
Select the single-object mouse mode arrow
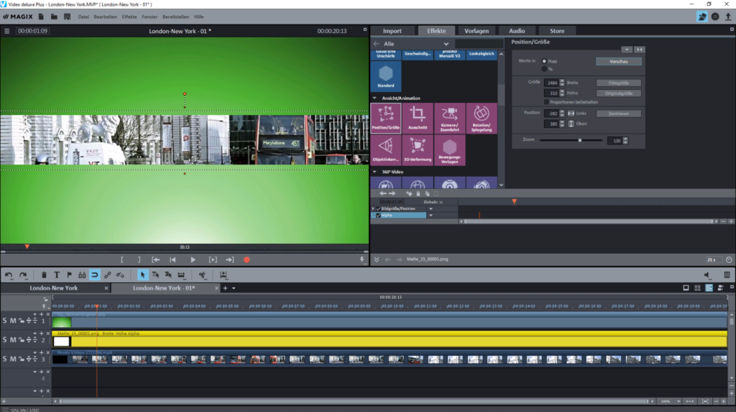(x=142, y=275)
